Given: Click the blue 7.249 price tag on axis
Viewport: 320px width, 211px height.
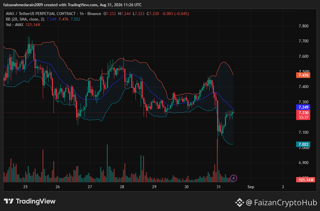Looking at the screenshot, I should point(303,107).
